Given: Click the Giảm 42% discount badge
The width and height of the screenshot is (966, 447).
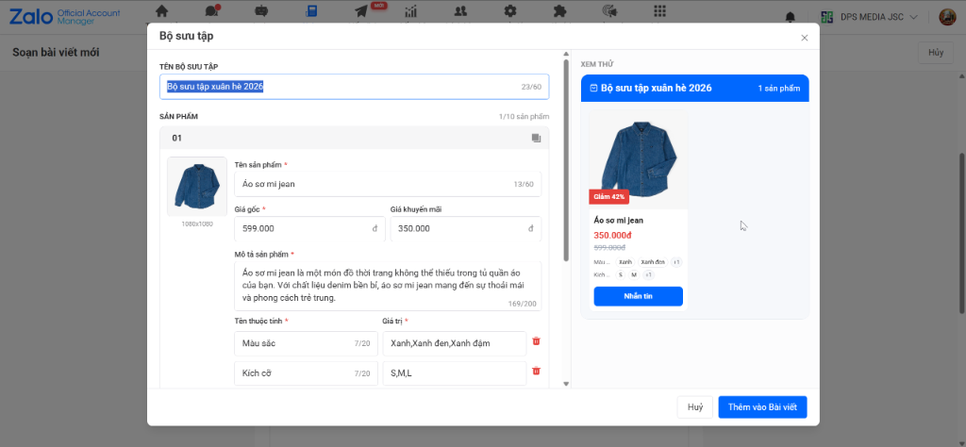Looking at the screenshot, I should pos(608,197).
